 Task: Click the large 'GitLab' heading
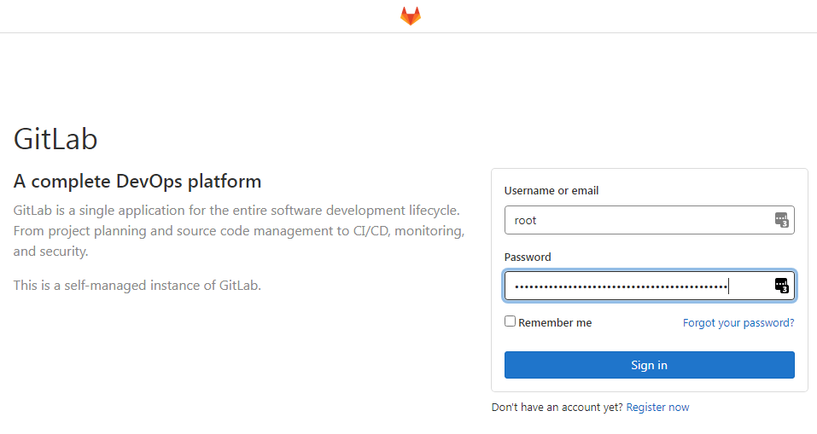click(x=55, y=139)
